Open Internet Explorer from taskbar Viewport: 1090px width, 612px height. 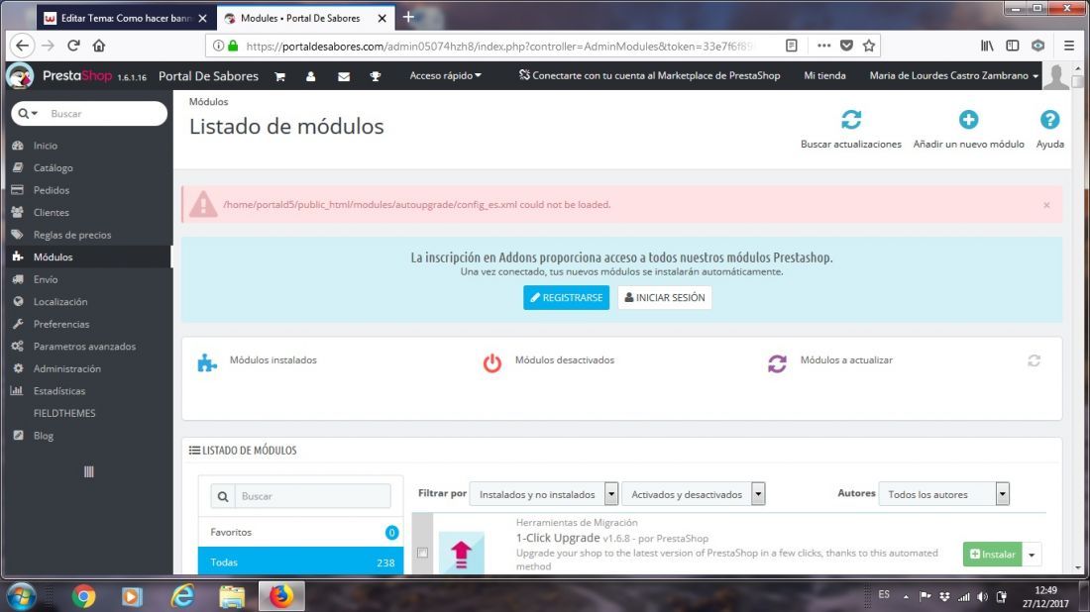pyautogui.click(x=183, y=596)
